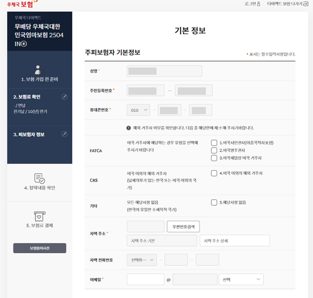
Task: Check 2.미국영주권자 checkbox
Action: (x=214, y=151)
